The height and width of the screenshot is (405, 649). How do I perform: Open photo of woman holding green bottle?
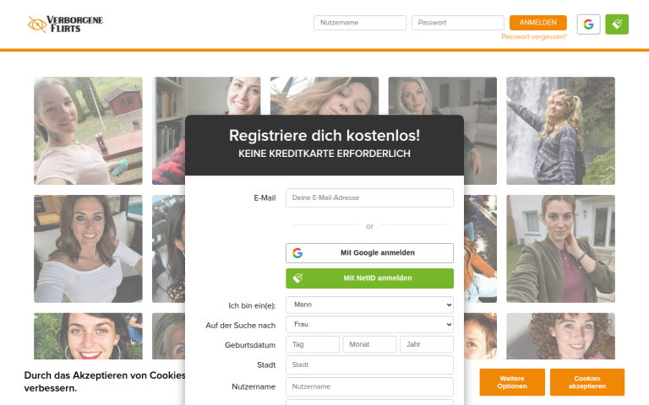pos(88,131)
